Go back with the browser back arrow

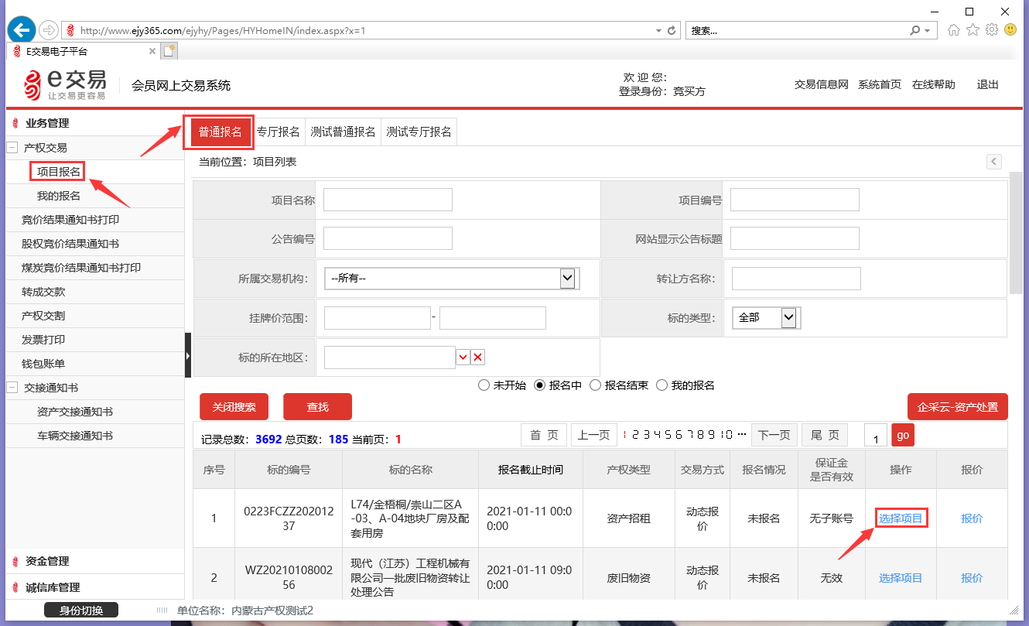point(22,30)
